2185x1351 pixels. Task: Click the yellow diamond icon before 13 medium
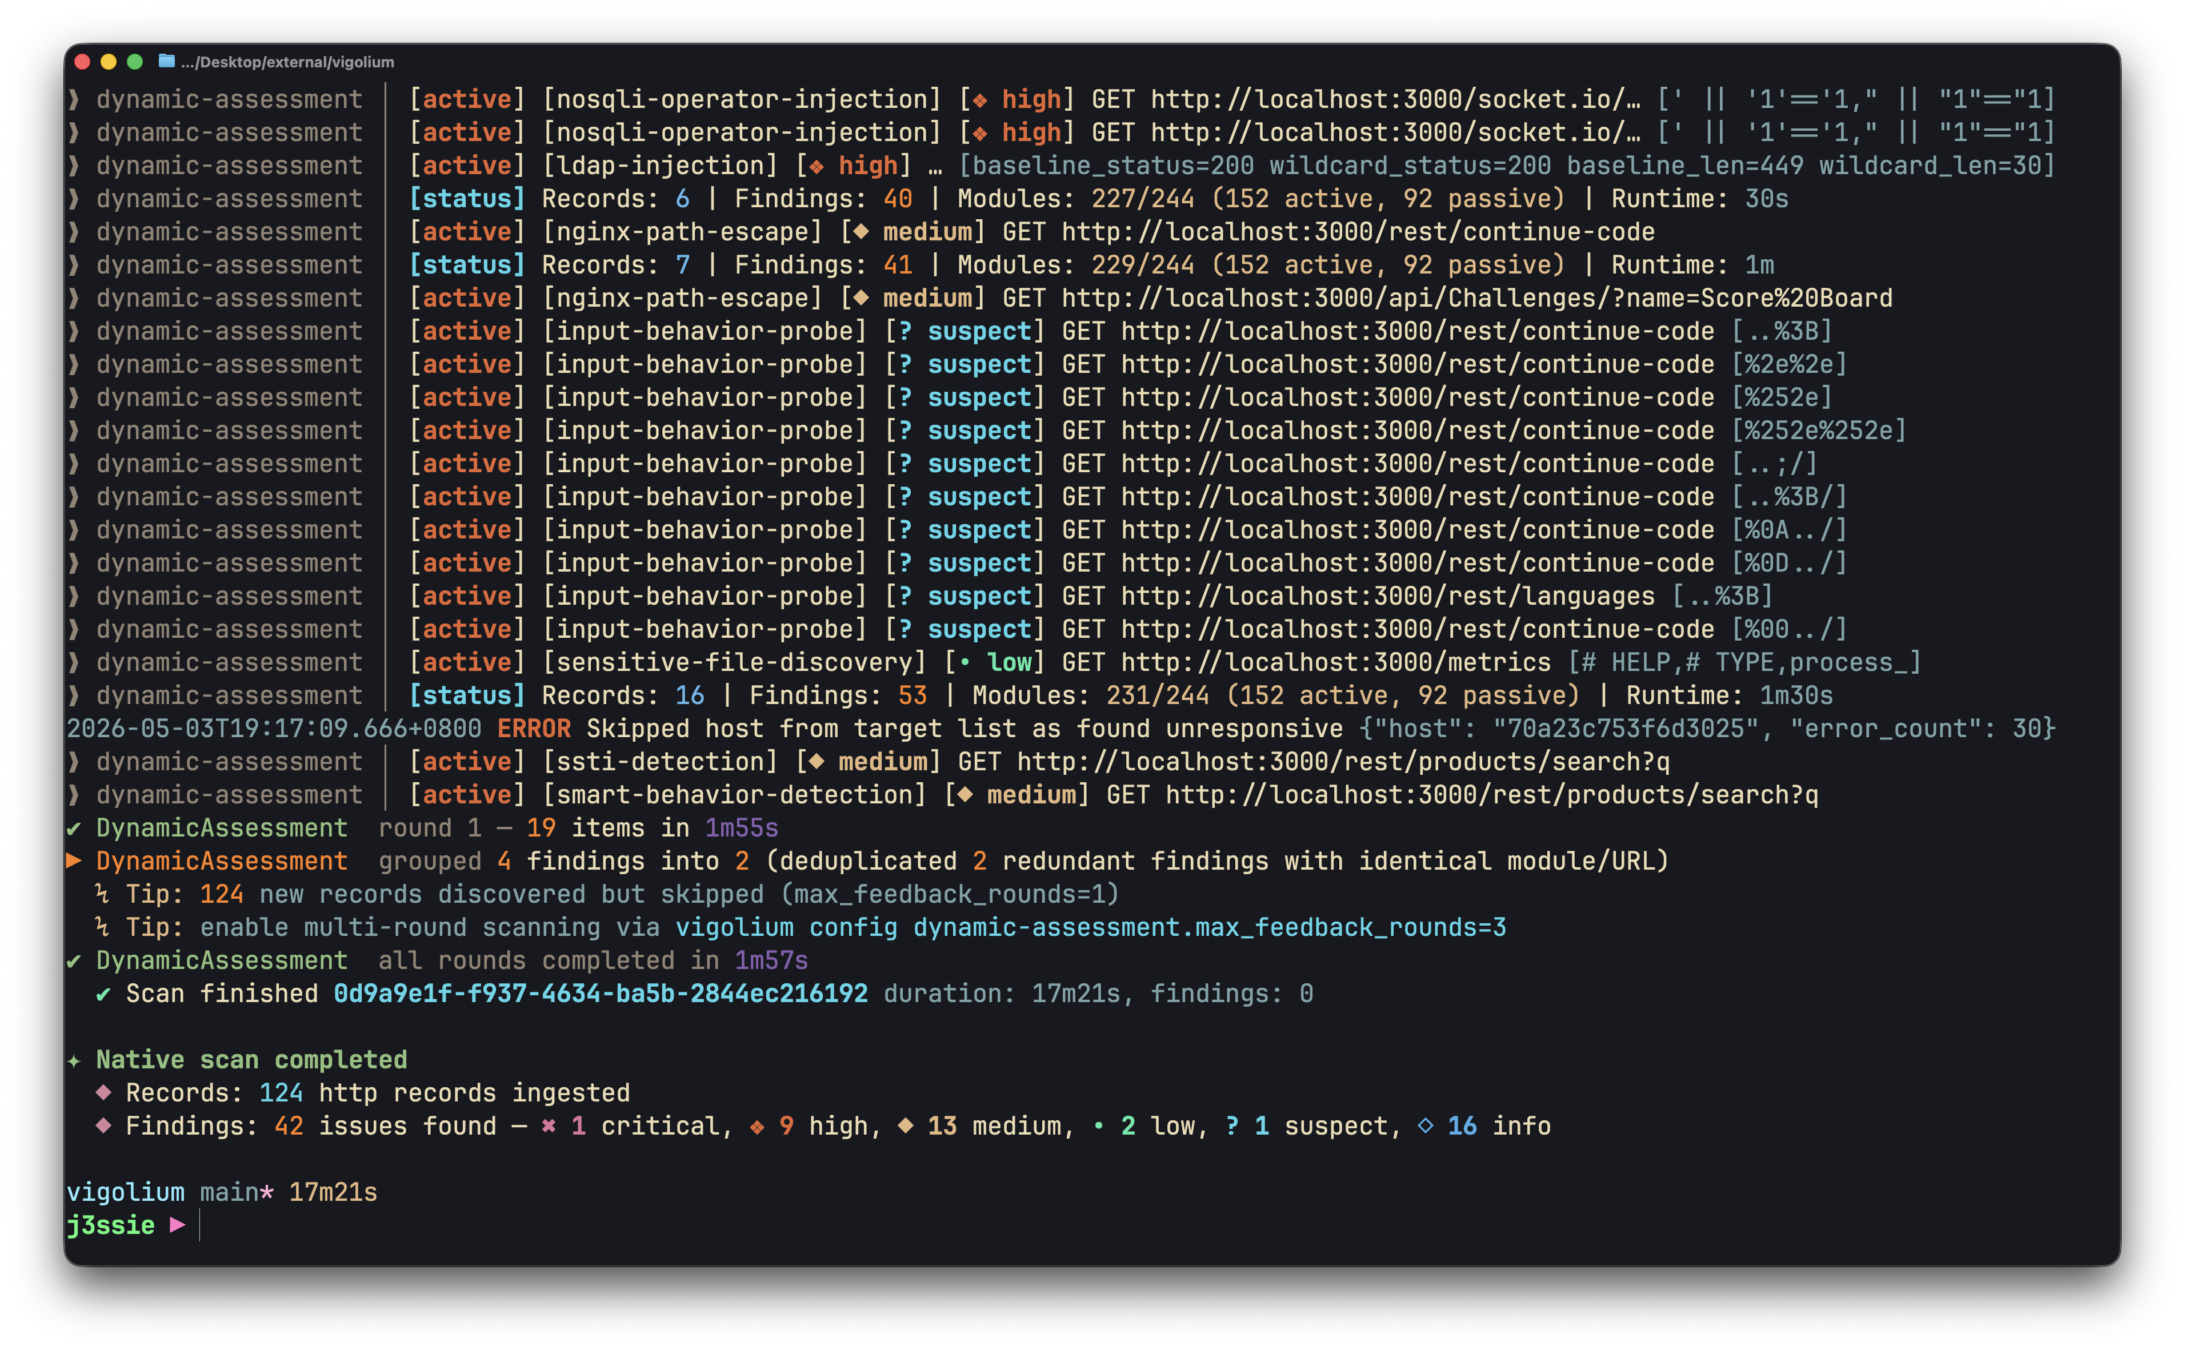coord(906,1126)
